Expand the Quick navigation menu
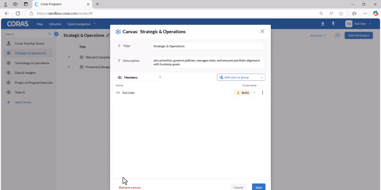The height and width of the screenshot is (190, 381). coord(81,24)
